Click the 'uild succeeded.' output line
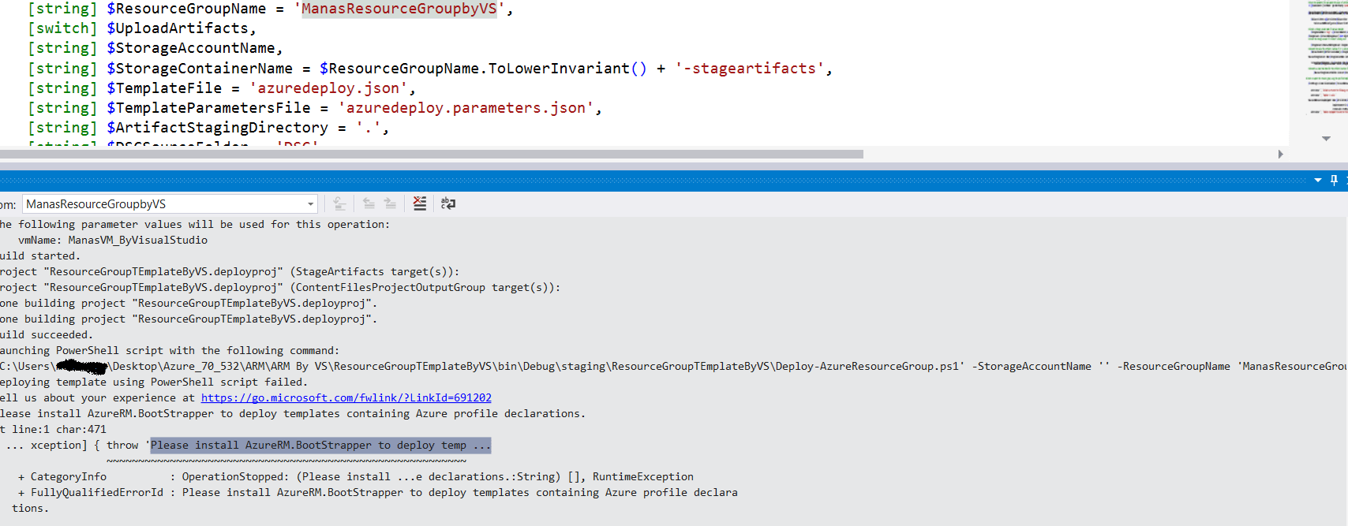This screenshot has height=526, width=1348. (x=47, y=335)
